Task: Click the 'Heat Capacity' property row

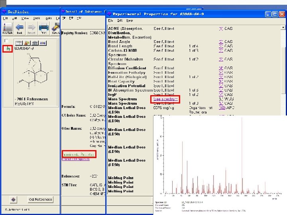Action: [170, 81]
